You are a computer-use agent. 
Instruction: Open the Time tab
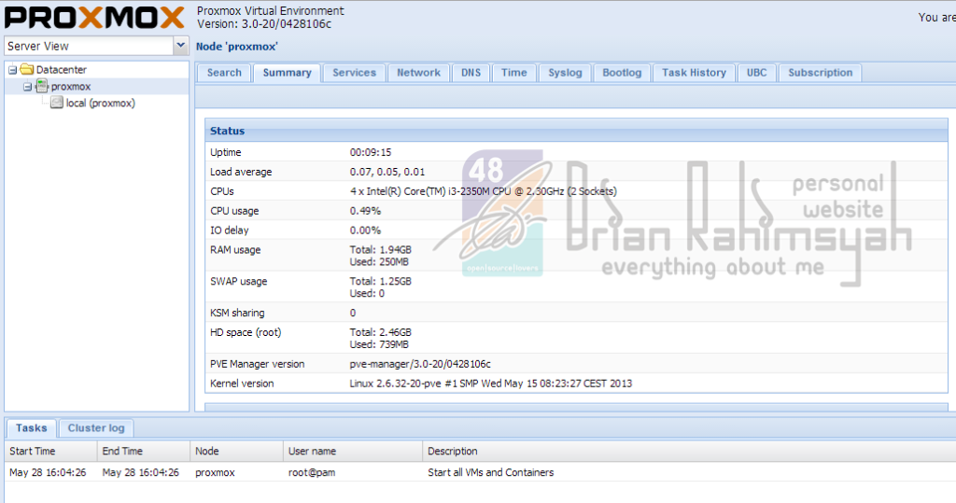(514, 73)
